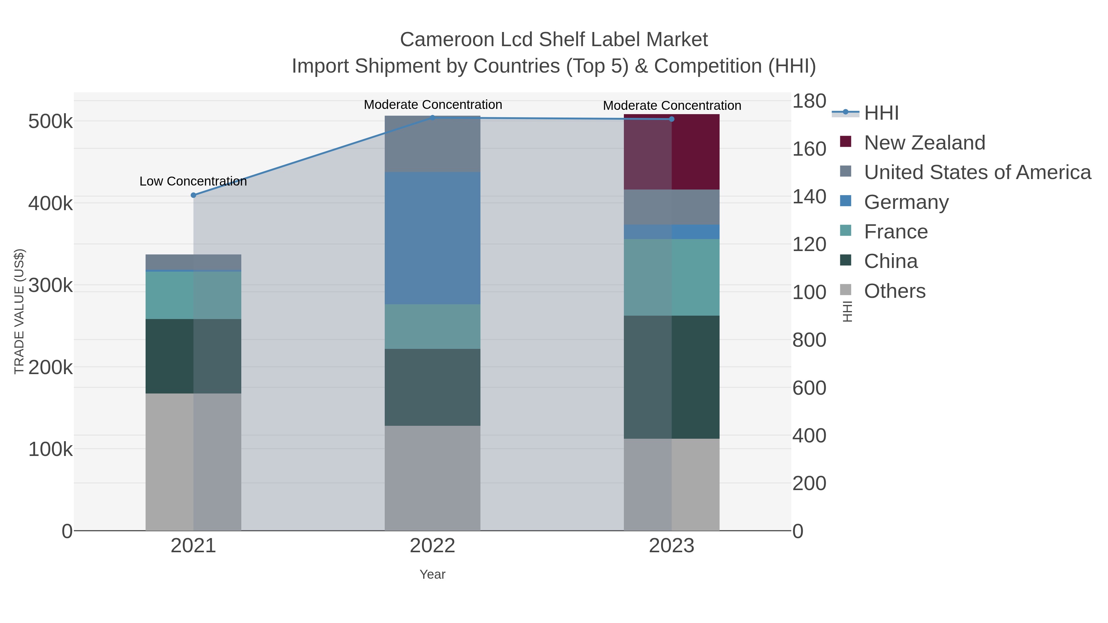The image size is (1108, 623).
Task: Toggle Others legend label
Action: 895,291
